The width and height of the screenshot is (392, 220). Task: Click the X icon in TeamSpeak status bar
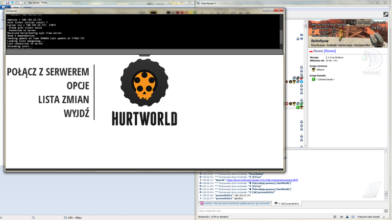click(x=335, y=217)
